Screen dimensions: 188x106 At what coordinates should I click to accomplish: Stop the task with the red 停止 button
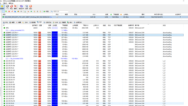[x=11, y=7]
